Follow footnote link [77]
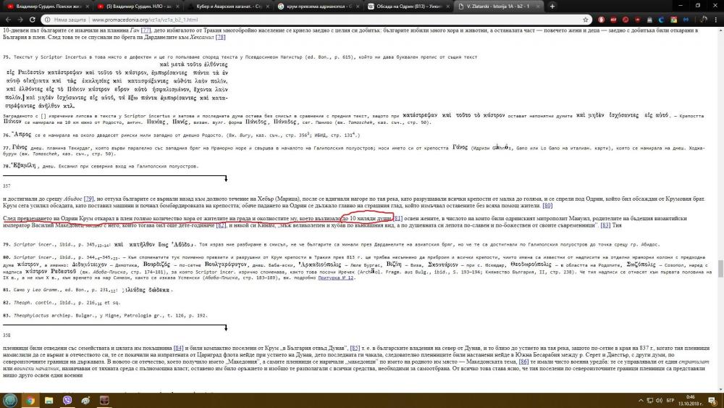The height and width of the screenshot is (408, 724). 146,30
